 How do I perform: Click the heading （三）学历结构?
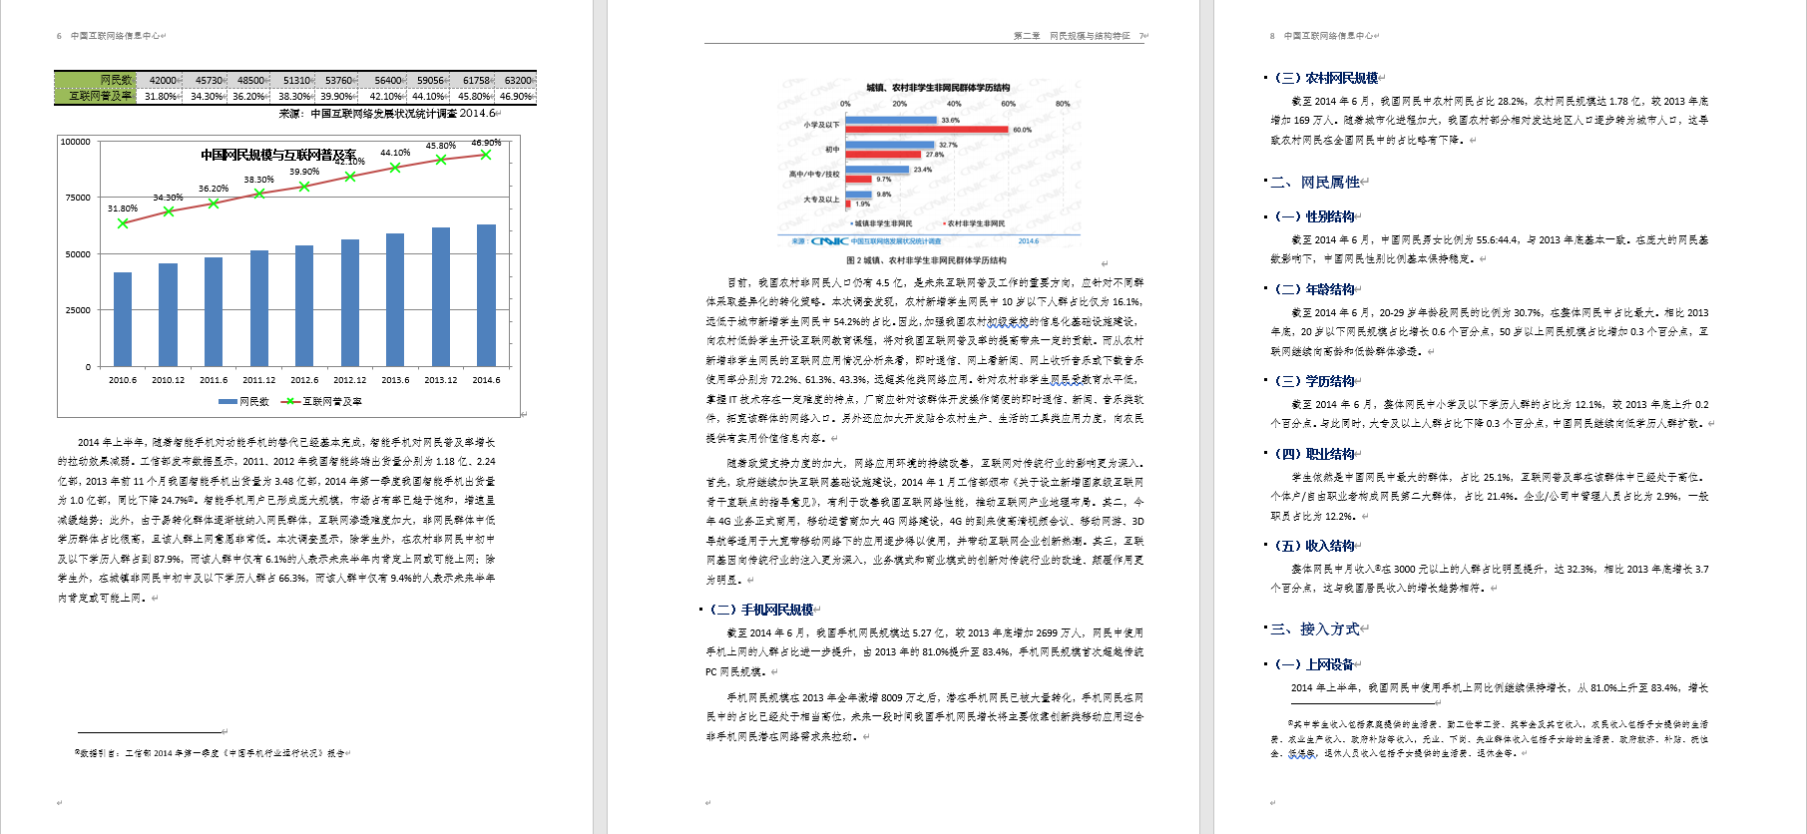click(x=1313, y=381)
